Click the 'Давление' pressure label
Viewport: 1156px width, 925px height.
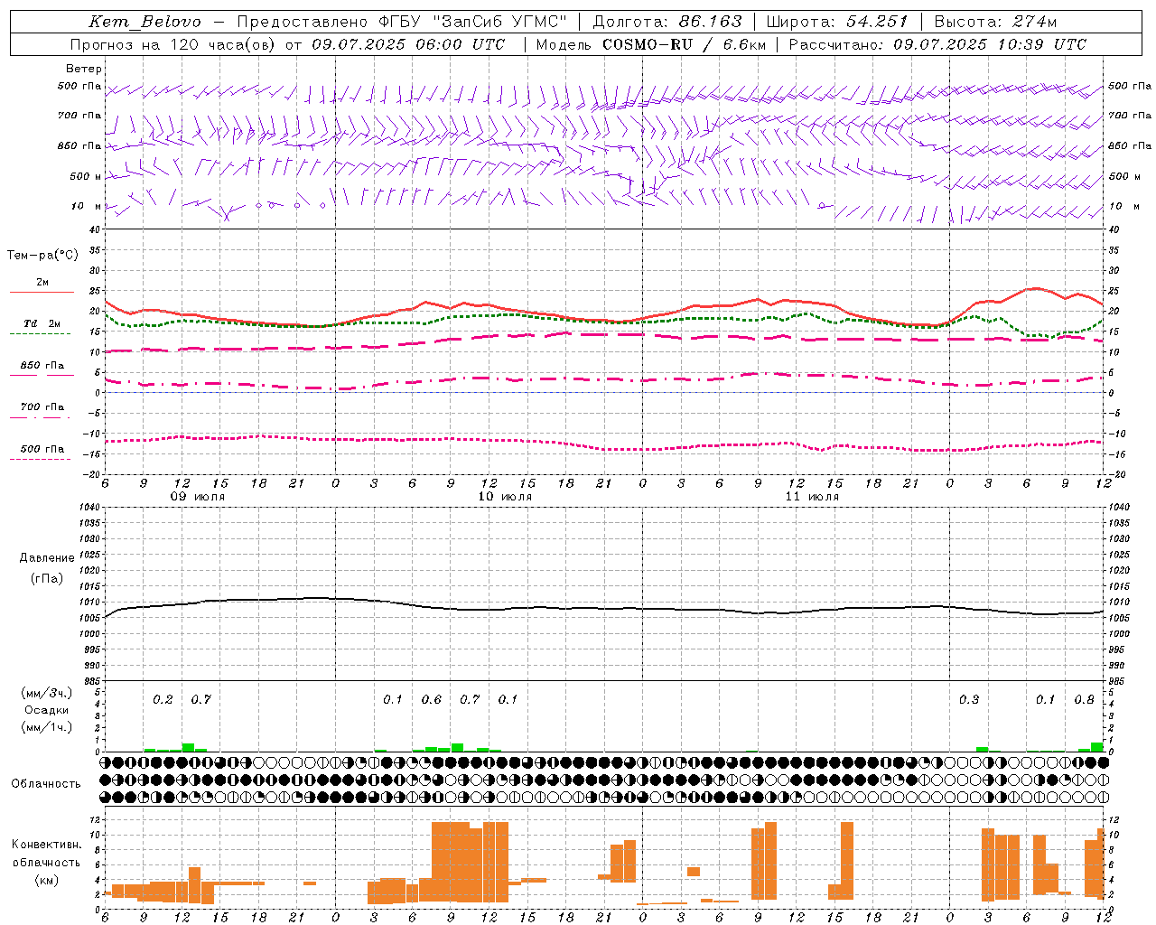pos(47,558)
